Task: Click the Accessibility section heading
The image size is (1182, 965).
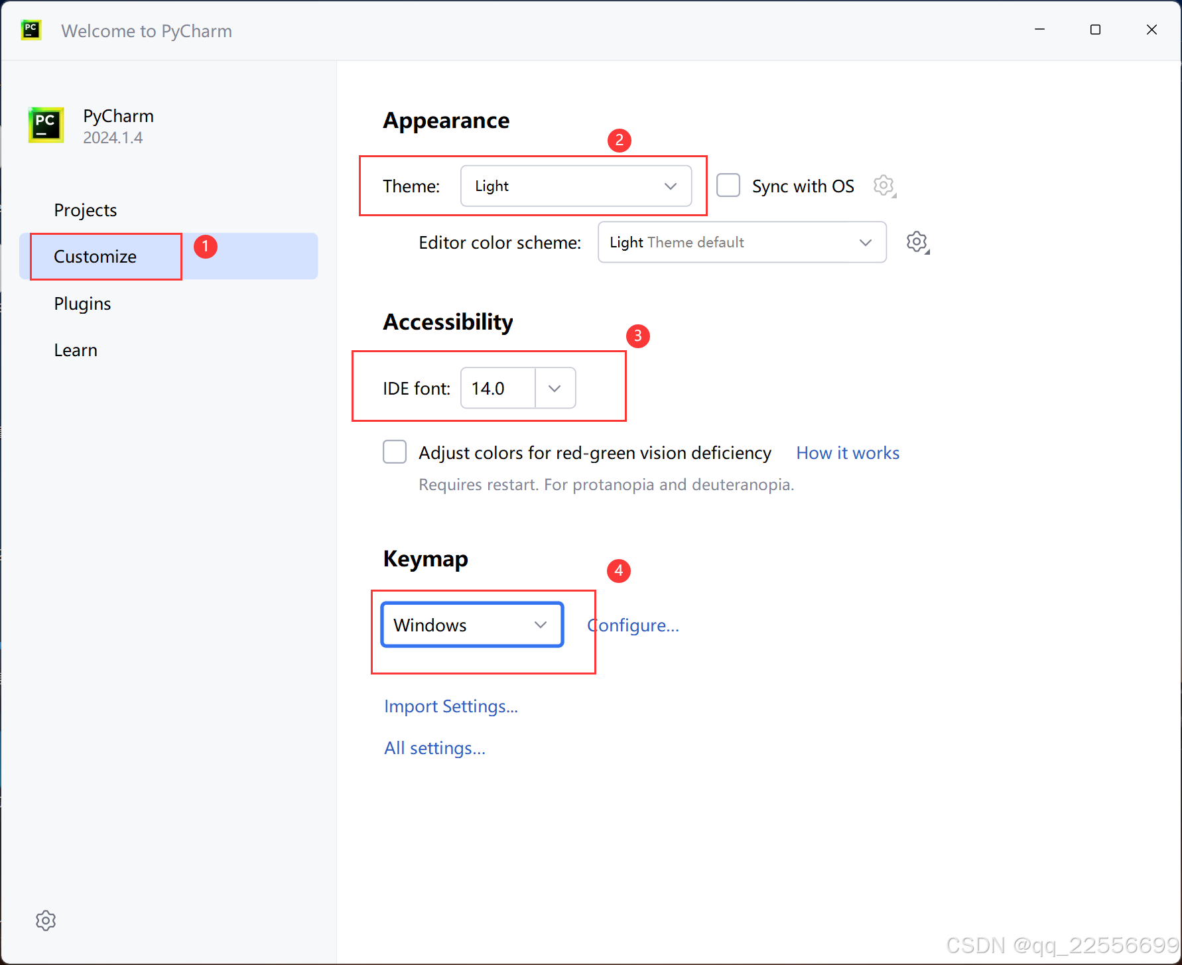Action: 448,322
